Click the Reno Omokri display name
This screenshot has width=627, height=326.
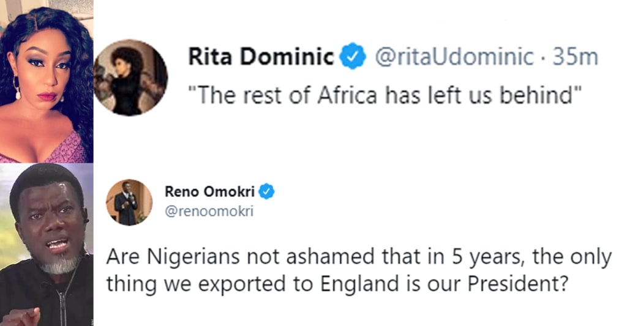coord(208,191)
